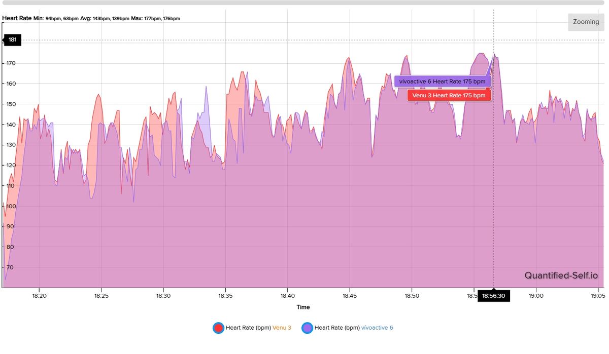Click the Avg: 143bpm, 139bpm statistic

pyautogui.click(x=105, y=19)
